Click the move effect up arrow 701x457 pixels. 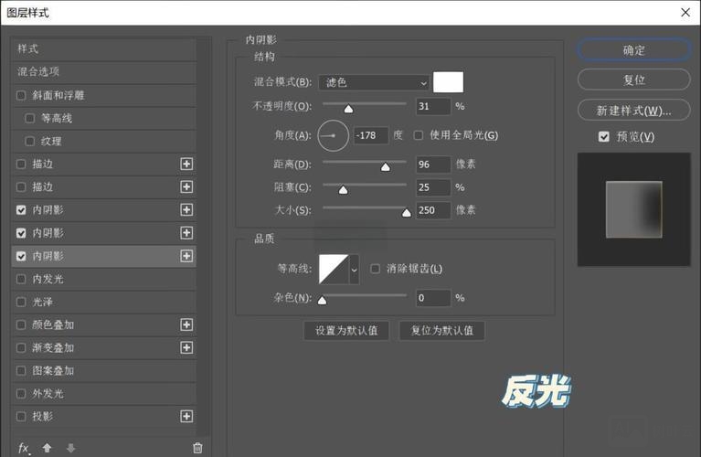tap(47, 448)
